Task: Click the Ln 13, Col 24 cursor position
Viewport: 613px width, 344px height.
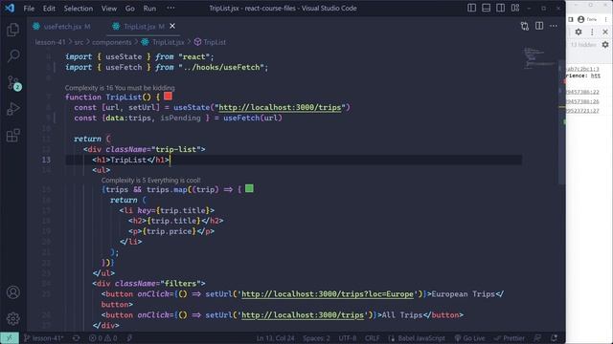Action: pos(276,338)
